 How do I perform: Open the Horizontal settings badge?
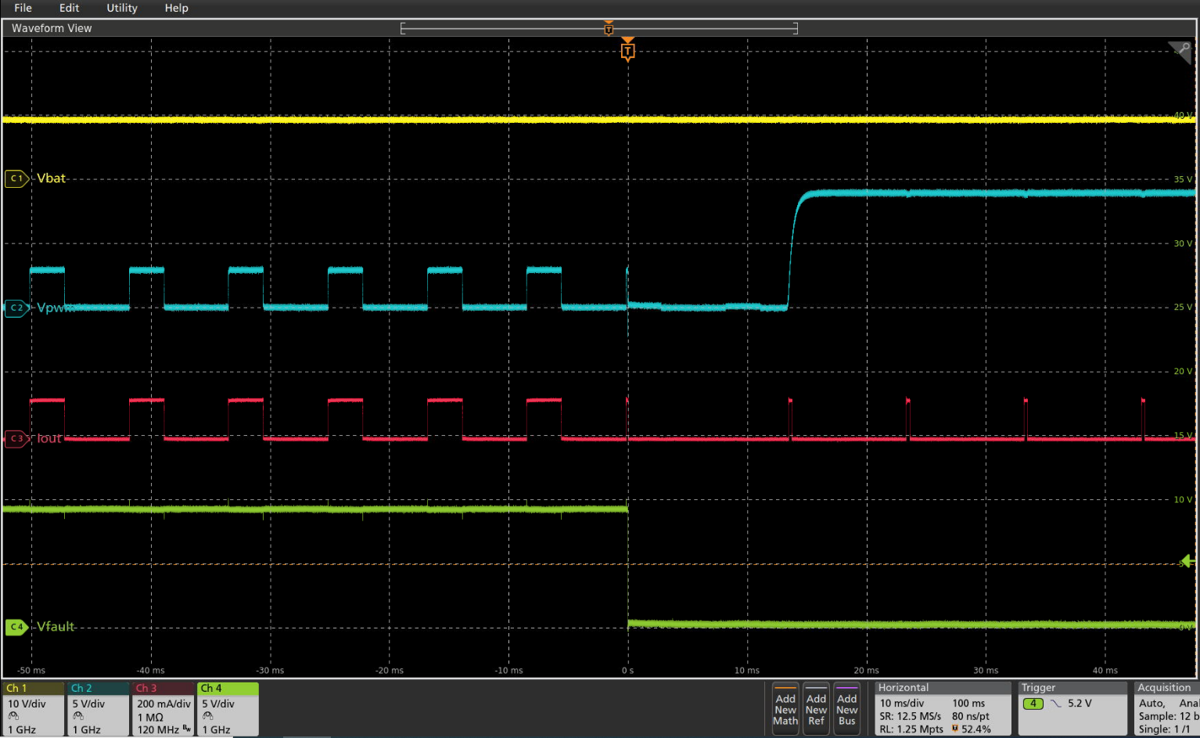[x=943, y=709]
